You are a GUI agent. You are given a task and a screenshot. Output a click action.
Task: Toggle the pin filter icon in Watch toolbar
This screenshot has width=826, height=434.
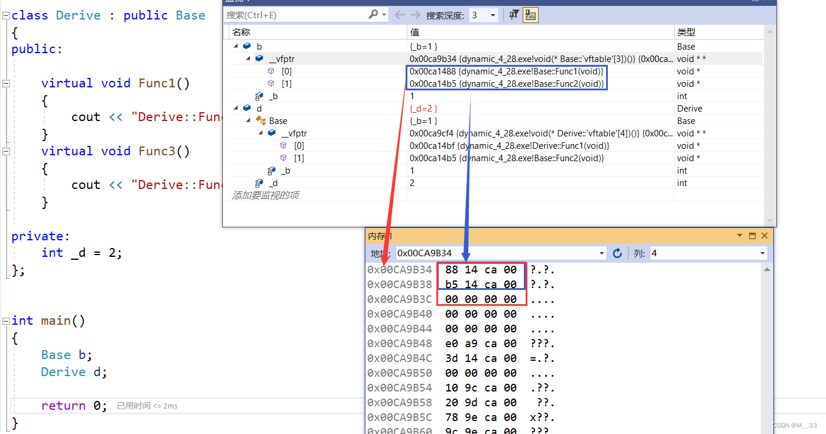[514, 15]
